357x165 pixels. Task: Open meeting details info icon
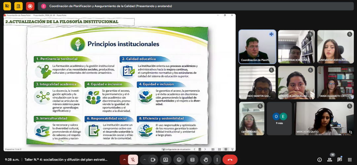(320, 160)
